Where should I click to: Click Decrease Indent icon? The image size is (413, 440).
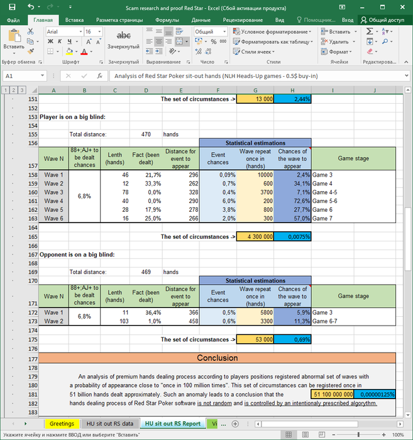(x=149, y=52)
